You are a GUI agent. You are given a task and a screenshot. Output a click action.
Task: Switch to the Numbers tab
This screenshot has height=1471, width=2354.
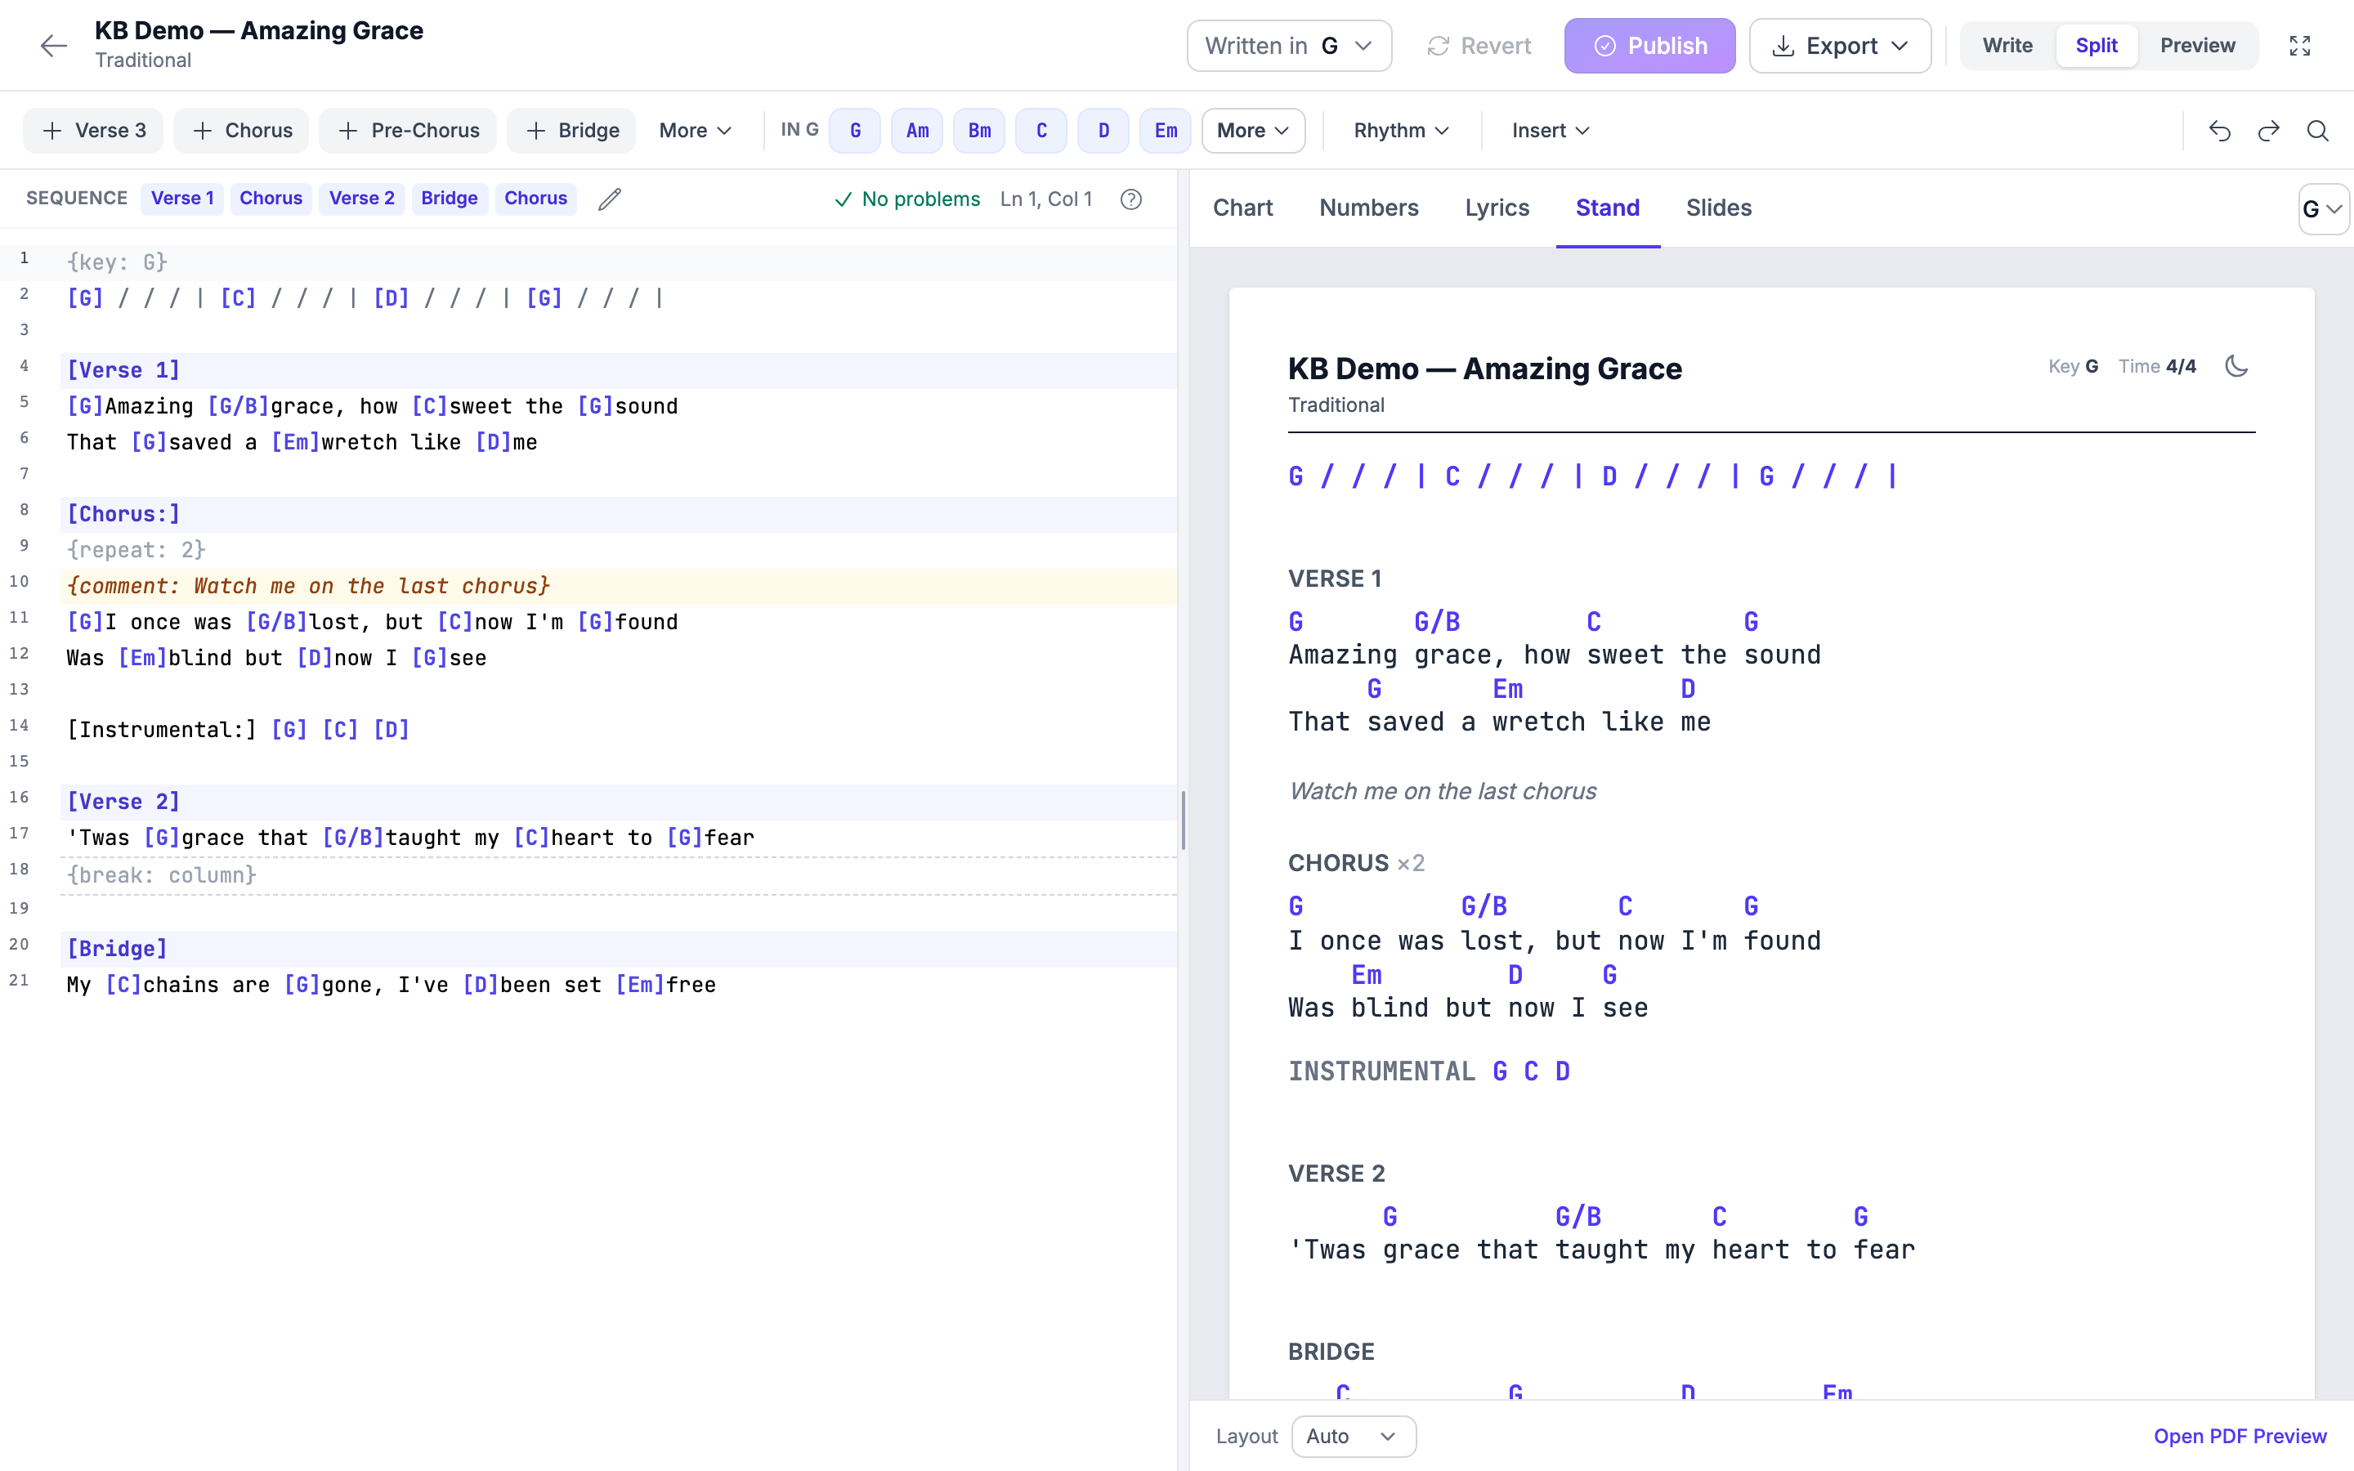coord(1368,208)
